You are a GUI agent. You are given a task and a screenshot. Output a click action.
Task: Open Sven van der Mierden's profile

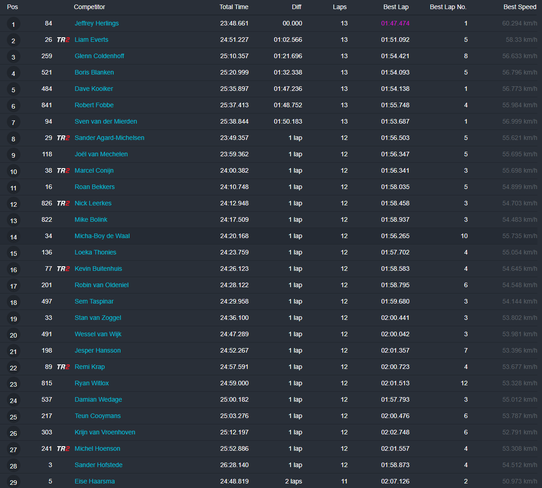click(x=106, y=121)
